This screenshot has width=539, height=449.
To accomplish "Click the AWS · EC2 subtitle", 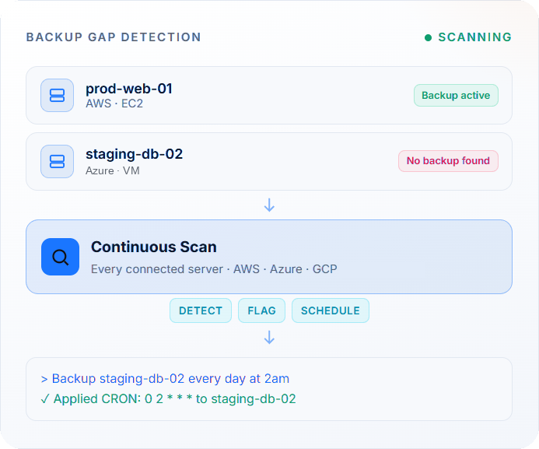I will click(x=114, y=103).
